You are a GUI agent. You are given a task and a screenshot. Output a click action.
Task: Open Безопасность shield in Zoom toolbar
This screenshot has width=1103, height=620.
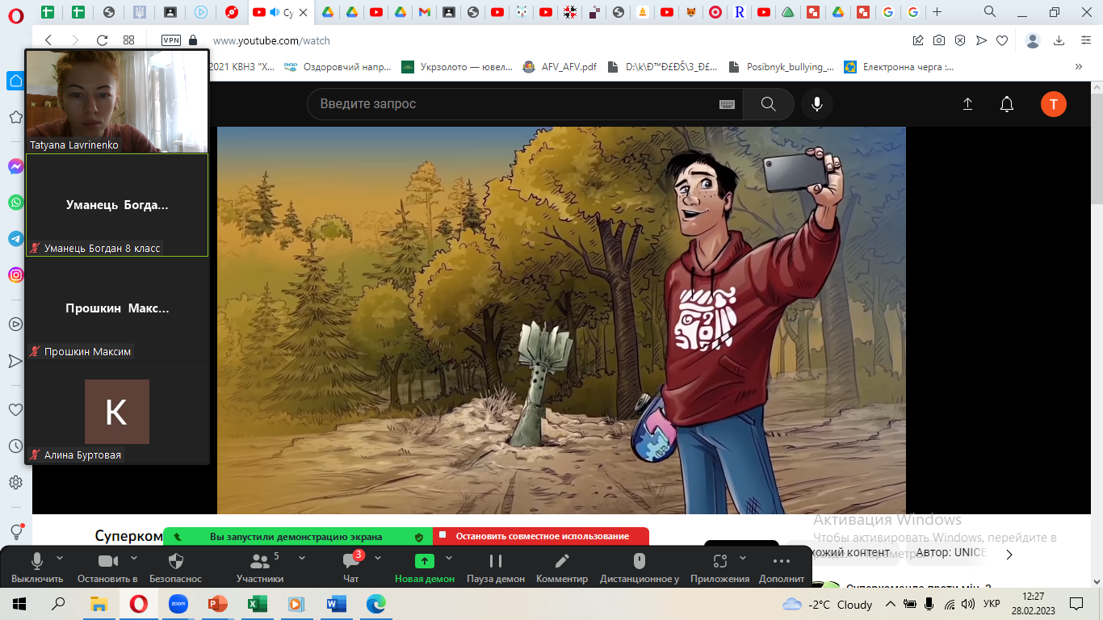pyautogui.click(x=176, y=568)
